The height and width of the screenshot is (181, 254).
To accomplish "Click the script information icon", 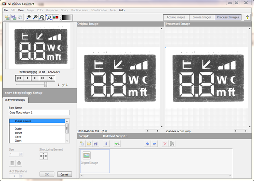I will pyautogui.click(x=106, y=143).
